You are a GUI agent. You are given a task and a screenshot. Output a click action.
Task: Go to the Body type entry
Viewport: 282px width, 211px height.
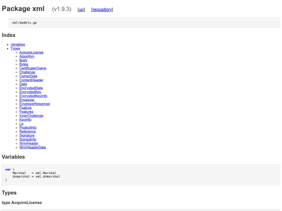(x=23, y=60)
